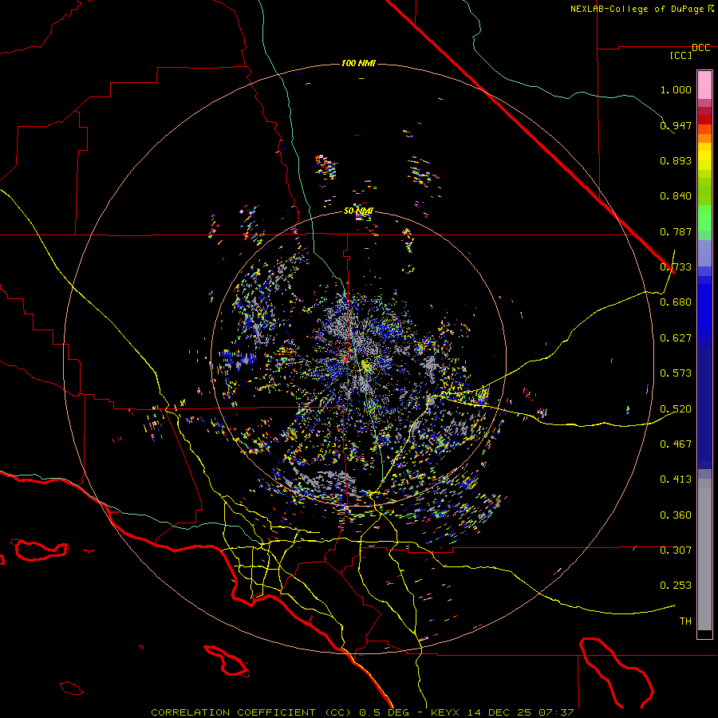
Task: Click the DCC label above the color scale
Action: 701,48
